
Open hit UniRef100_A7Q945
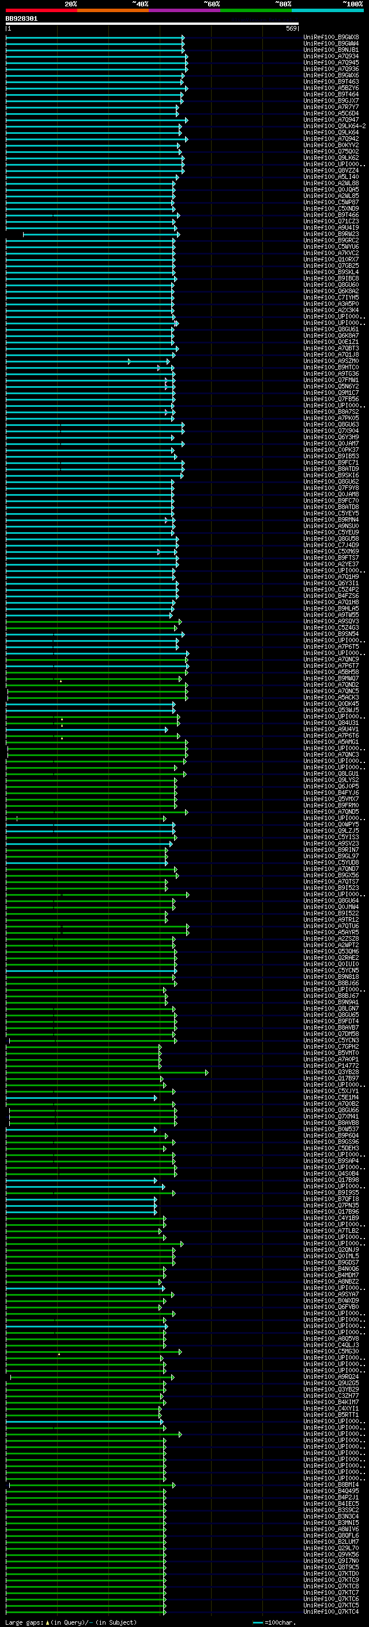[x=331, y=62]
